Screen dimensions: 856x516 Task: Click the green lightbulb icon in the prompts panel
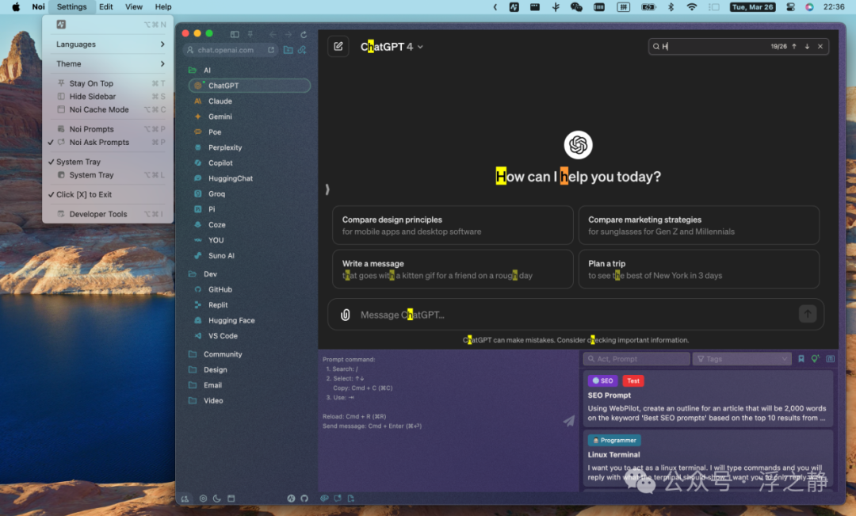tap(815, 359)
